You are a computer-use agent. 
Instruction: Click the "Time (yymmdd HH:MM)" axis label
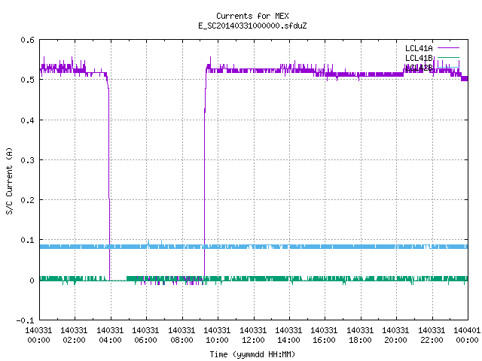click(252, 354)
